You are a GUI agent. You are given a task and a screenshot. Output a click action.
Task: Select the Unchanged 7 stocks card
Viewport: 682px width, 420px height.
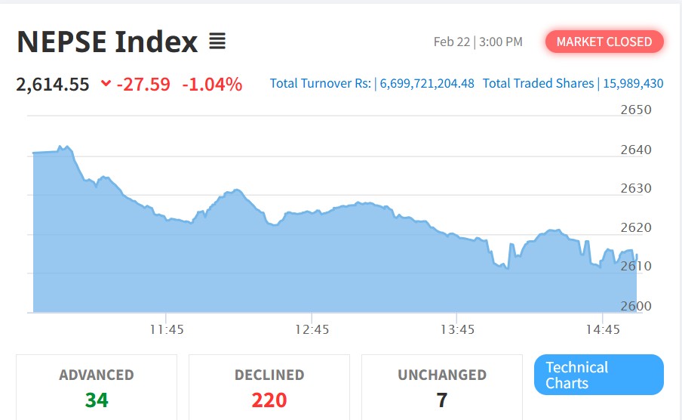click(x=442, y=387)
